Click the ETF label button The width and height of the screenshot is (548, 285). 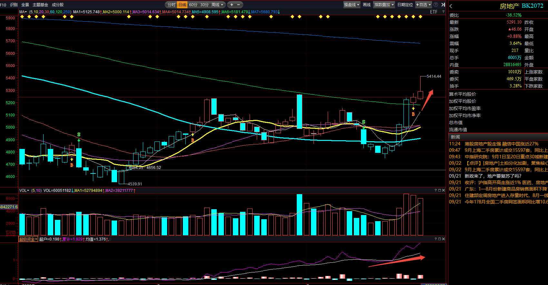coord(434,12)
